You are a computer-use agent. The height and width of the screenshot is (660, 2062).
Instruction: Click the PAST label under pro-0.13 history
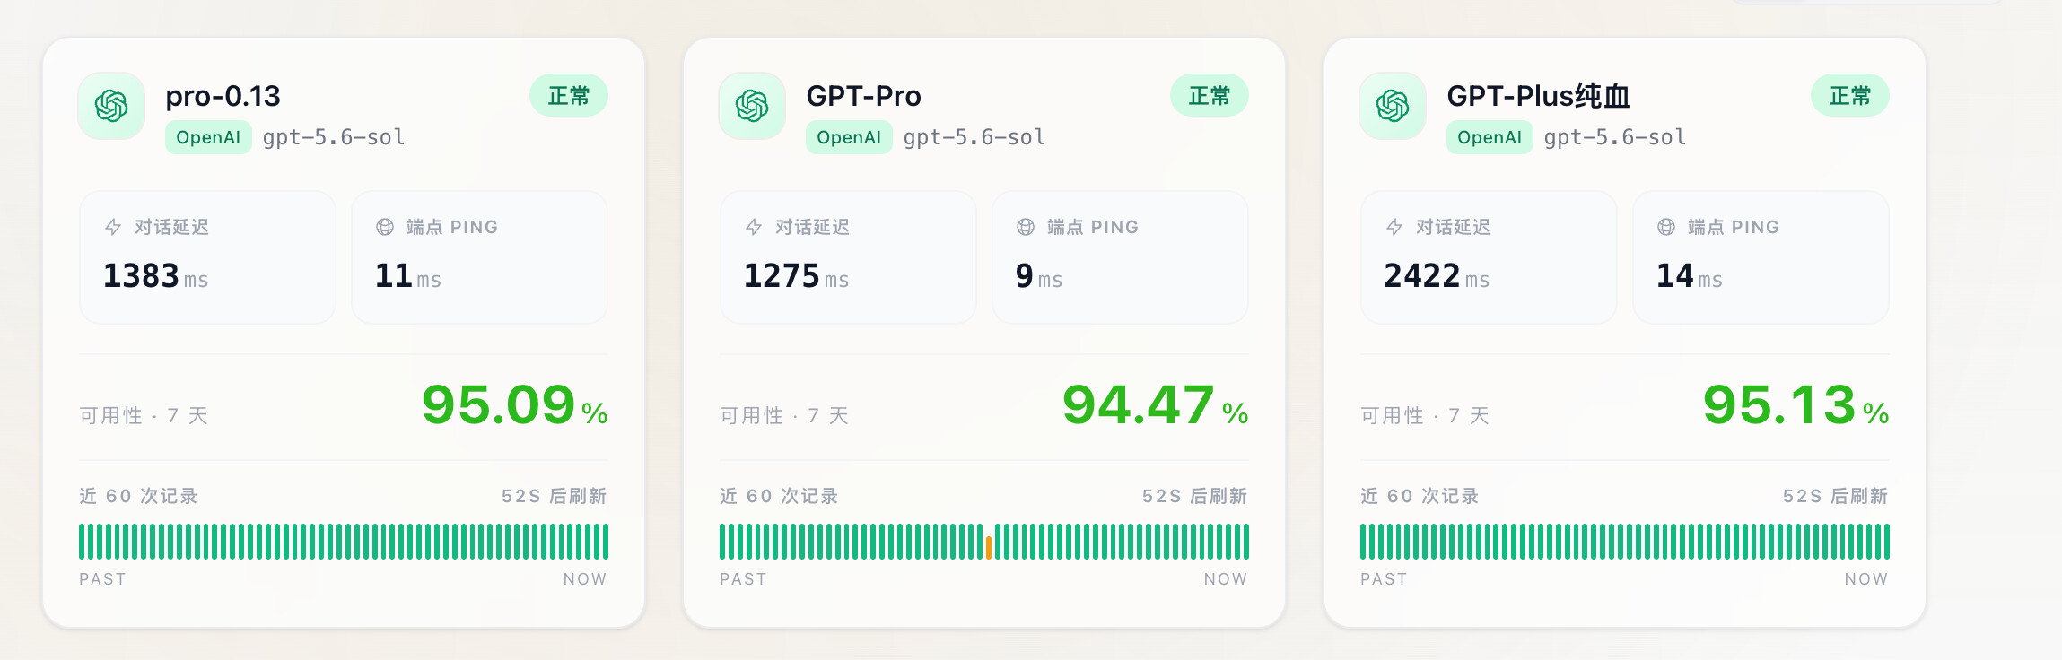tap(102, 579)
